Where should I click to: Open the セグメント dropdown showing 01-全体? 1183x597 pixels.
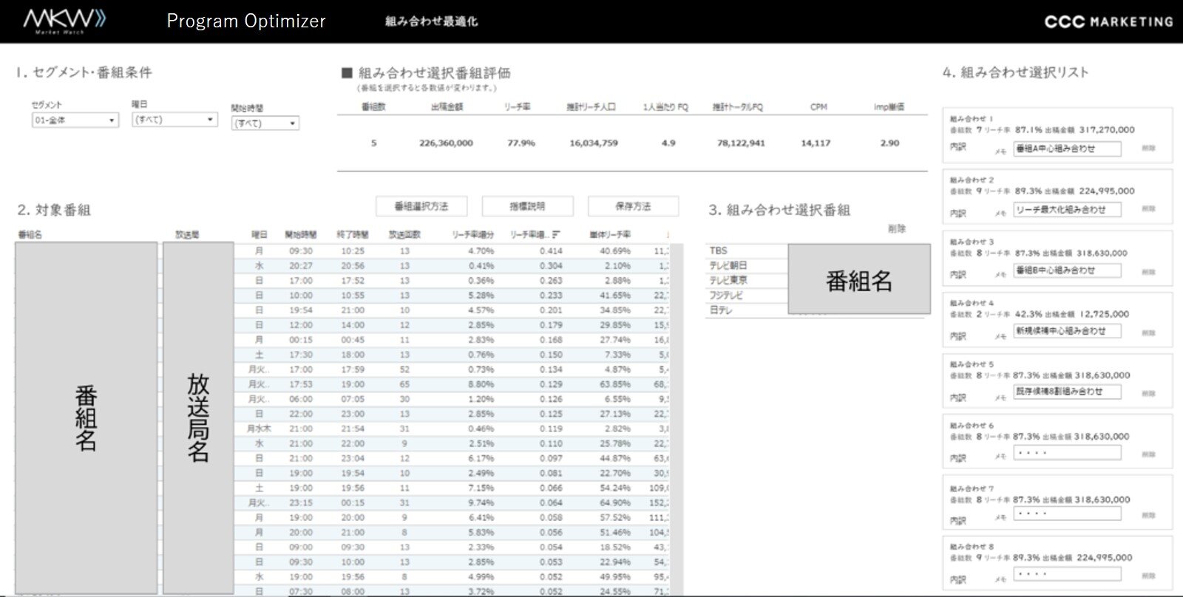point(75,120)
